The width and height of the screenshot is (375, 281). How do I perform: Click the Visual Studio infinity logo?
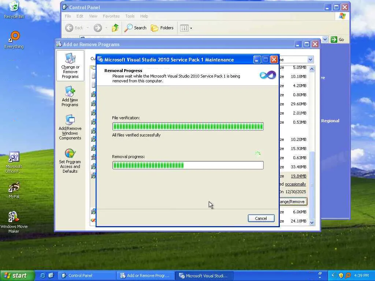coord(268,75)
